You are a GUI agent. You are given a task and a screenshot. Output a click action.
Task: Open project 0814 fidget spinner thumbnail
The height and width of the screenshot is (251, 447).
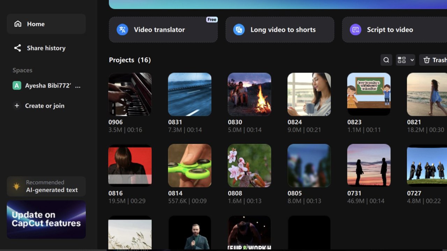click(190, 166)
